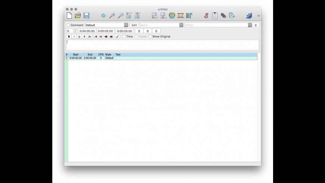Screen dimensions: 325x183
Task: Open script Properties clipboard icon
Action: [x=215, y=16]
